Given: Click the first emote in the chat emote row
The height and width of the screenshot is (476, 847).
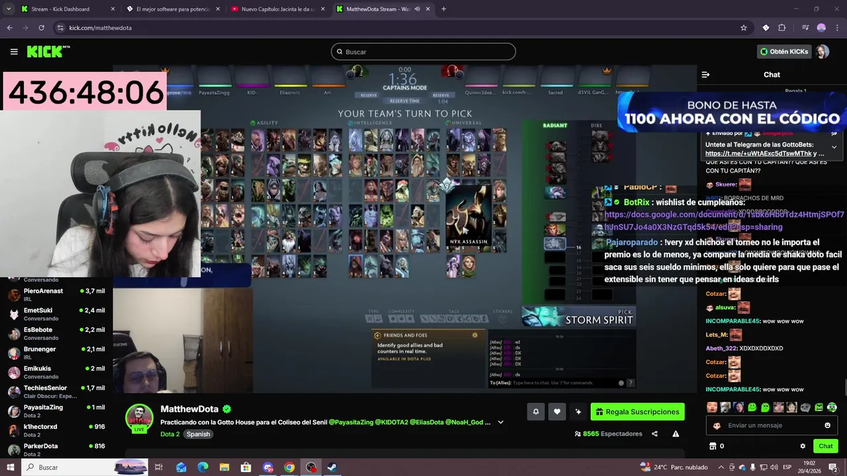Looking at the screenshot, I should tap(712, 407).
